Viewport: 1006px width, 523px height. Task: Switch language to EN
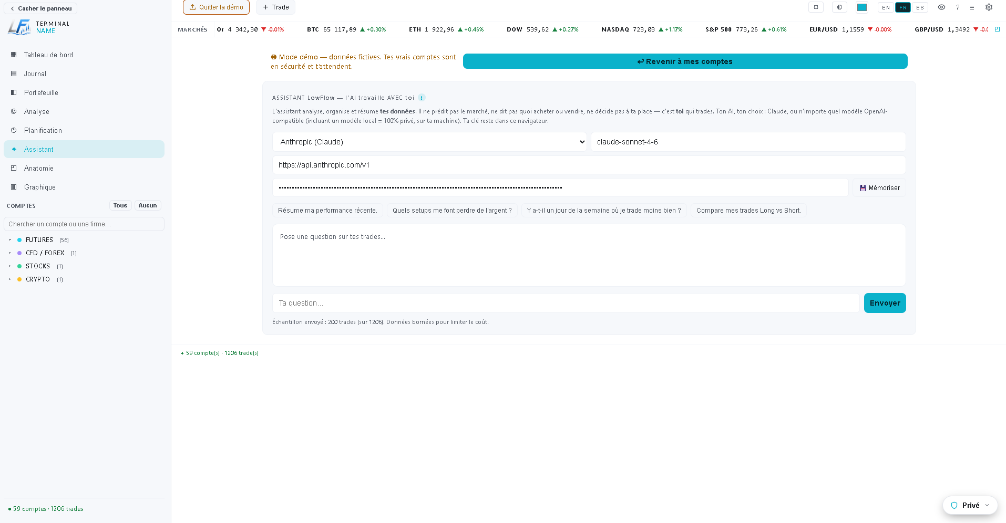886,7
